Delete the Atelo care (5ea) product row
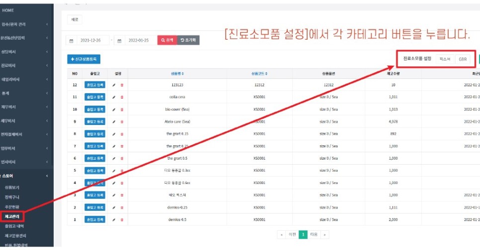 coord(122,122)
